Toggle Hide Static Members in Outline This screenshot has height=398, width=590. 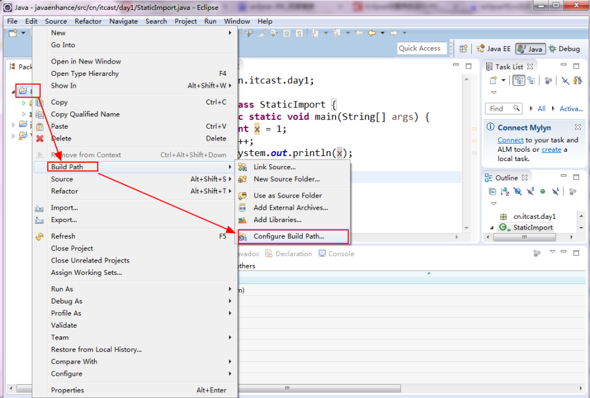coord(530,192)
